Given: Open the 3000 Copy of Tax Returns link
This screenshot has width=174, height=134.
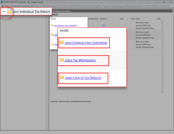Looking at the screenshot, I should pos(83,78).
